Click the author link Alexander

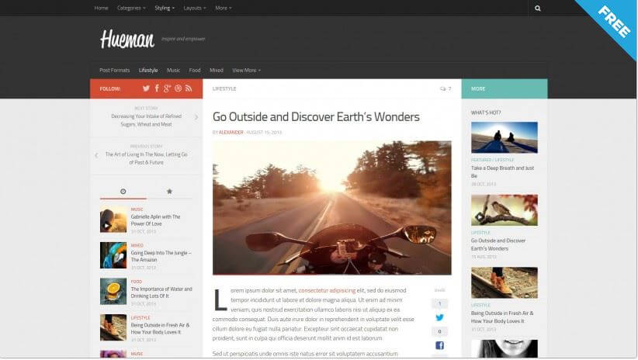coord(232,132)
